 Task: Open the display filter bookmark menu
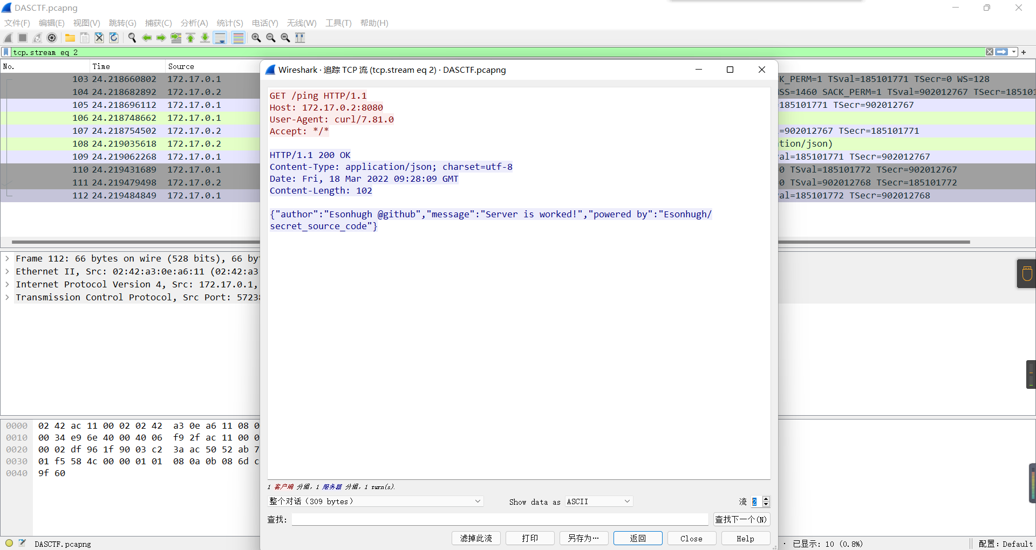pos(6,52)
